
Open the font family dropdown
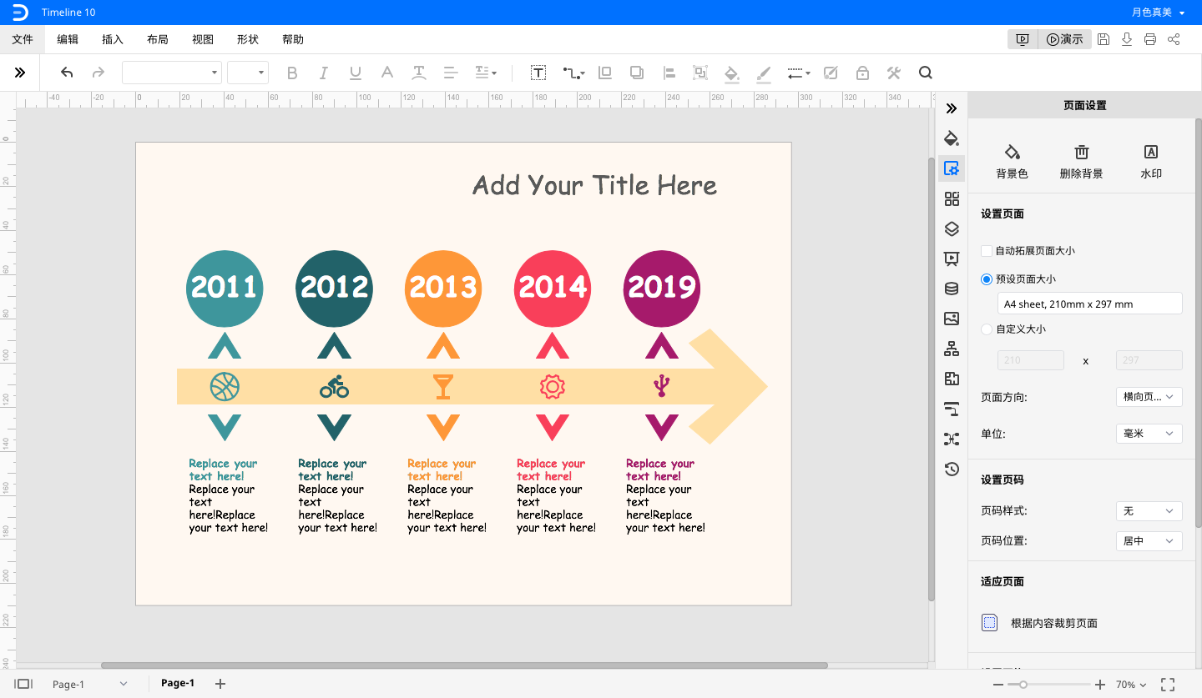(x=172, y=73)
